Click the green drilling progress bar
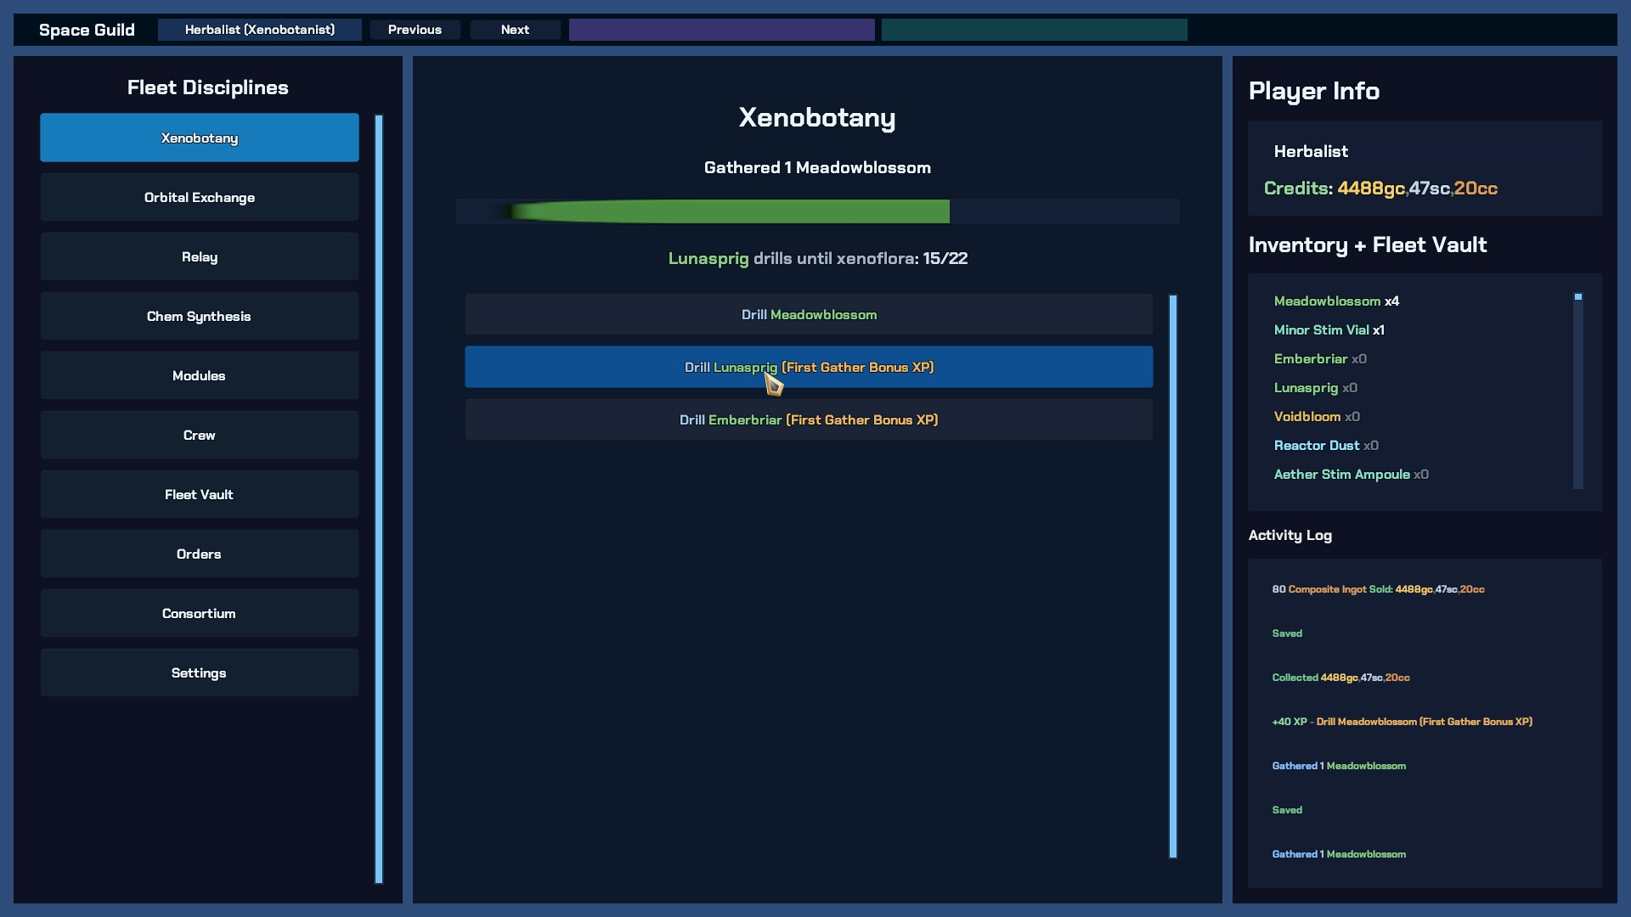Screen dimensions: 1631x917 pos(731,211)
